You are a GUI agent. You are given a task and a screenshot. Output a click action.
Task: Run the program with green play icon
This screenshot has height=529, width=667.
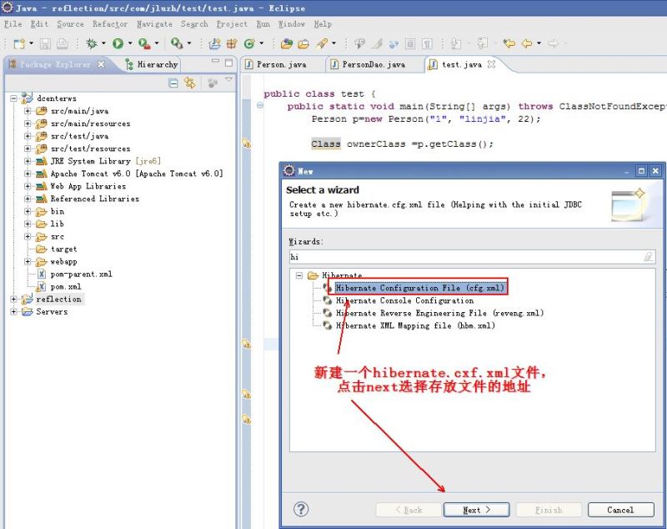[x=118, y=43]
